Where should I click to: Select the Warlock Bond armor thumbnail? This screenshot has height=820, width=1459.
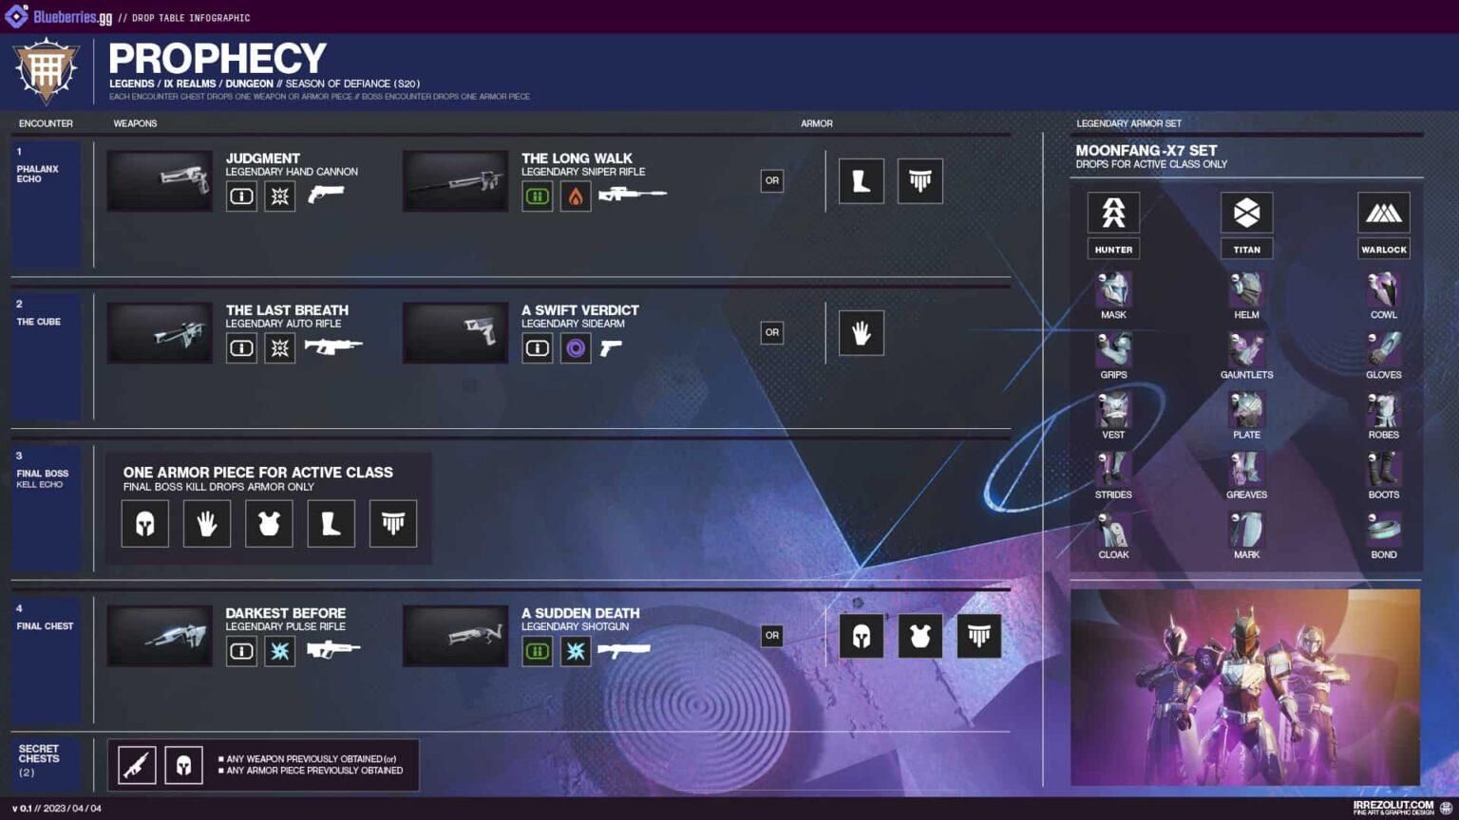[1383, 530]
